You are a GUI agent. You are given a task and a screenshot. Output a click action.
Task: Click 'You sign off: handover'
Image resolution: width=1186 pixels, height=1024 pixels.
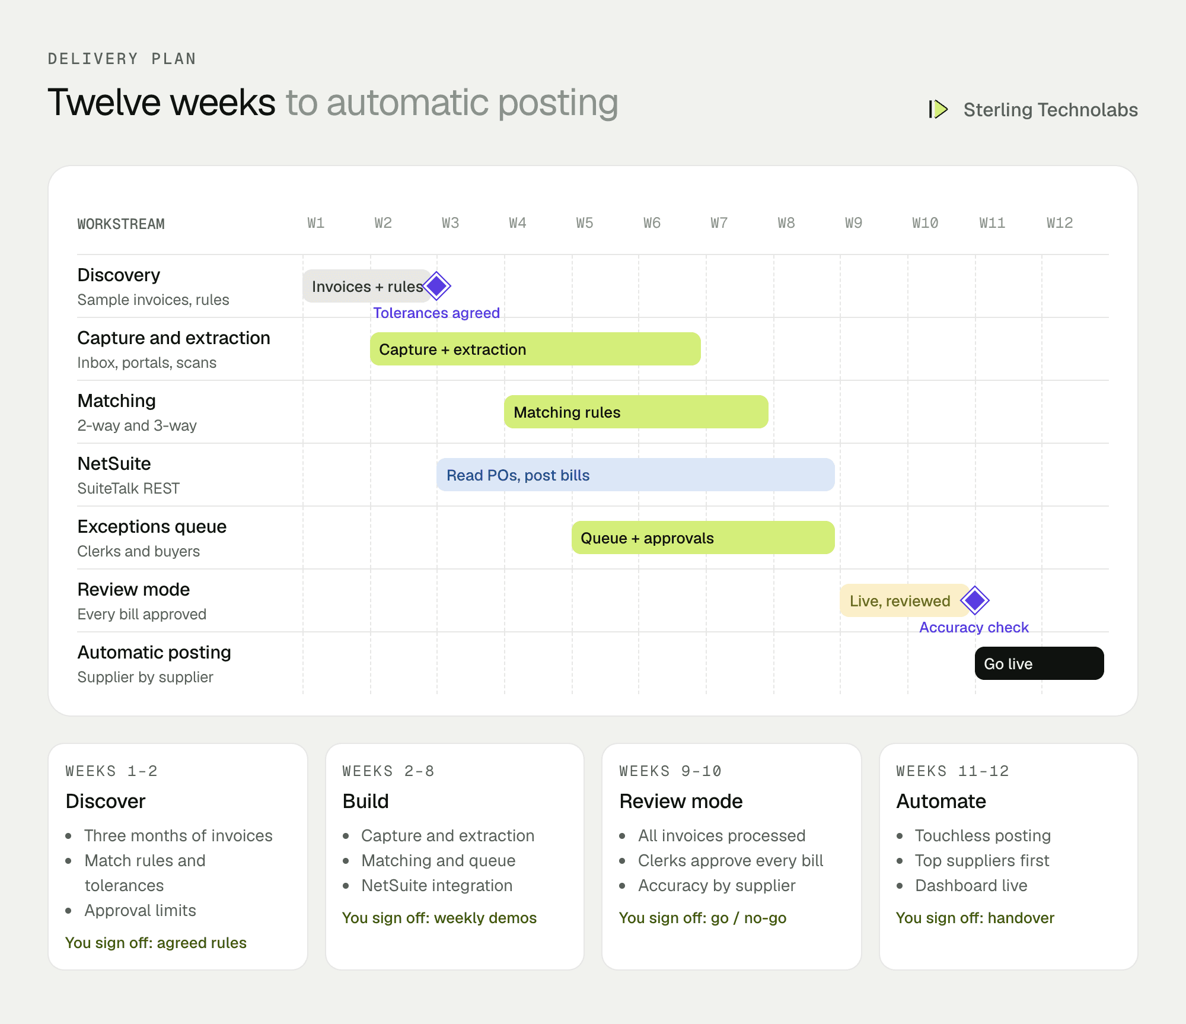coord(975,918)
